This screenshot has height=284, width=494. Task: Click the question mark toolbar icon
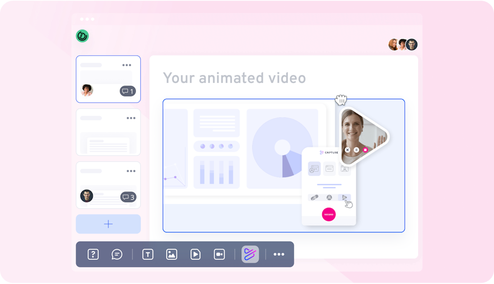pos(93,254)
